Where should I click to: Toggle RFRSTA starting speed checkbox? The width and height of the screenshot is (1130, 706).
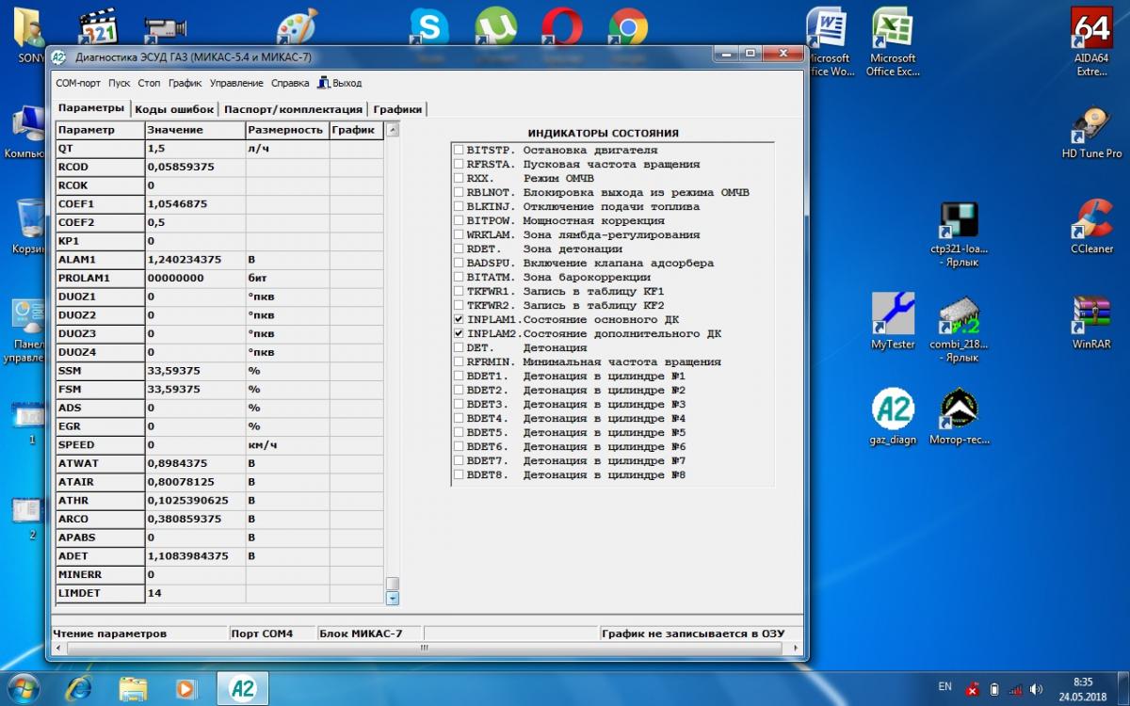[x=459, y=164]
